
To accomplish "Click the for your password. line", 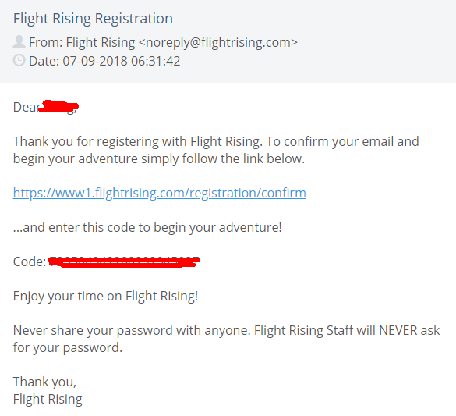I will point(68,347).
